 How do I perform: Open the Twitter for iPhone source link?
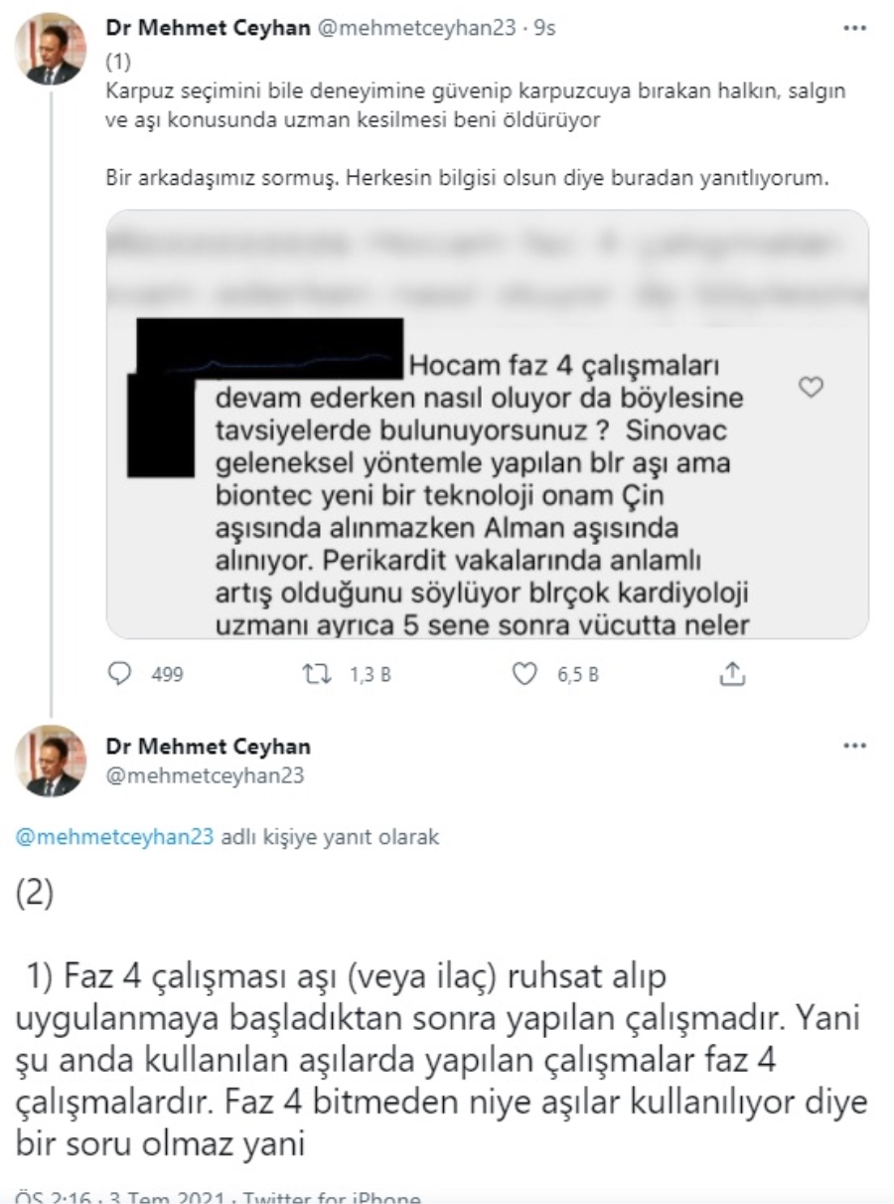click(332, 1197)
